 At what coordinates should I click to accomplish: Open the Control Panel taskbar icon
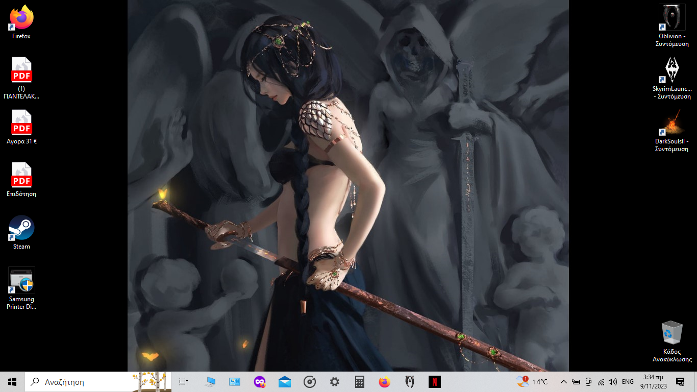(235, 382)
